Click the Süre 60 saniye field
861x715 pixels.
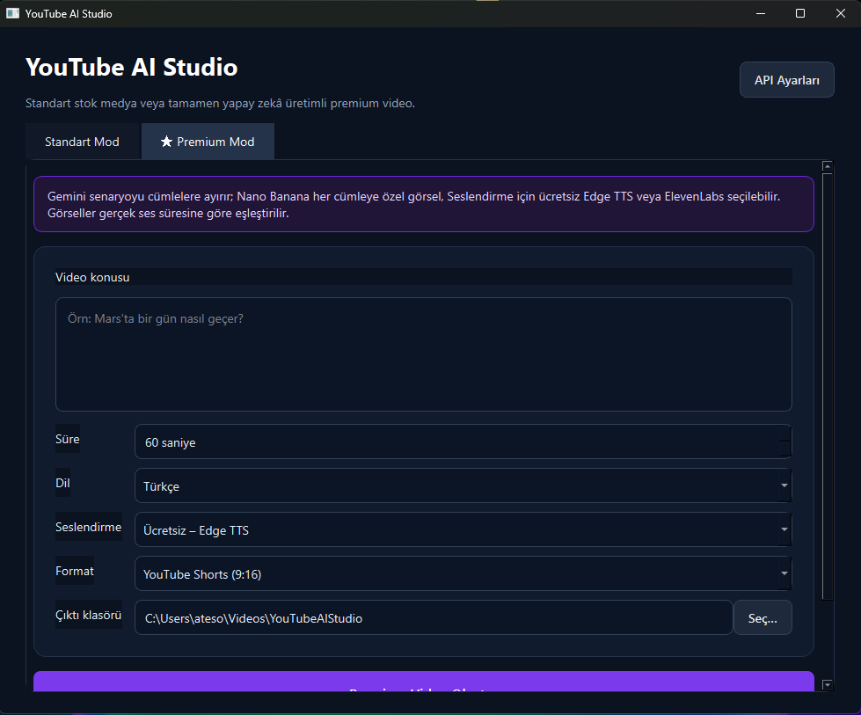pos(463,441)
